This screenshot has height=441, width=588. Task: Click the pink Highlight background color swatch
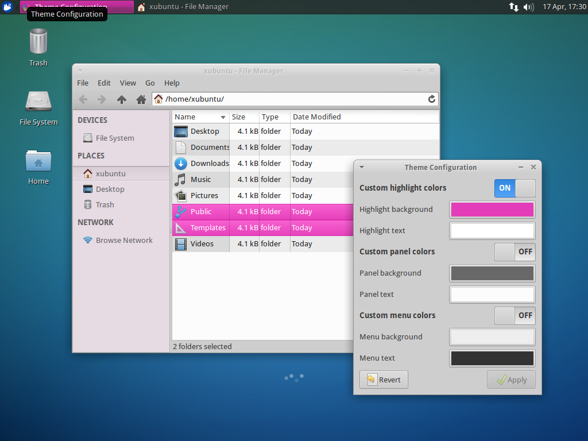pos(492,210)
